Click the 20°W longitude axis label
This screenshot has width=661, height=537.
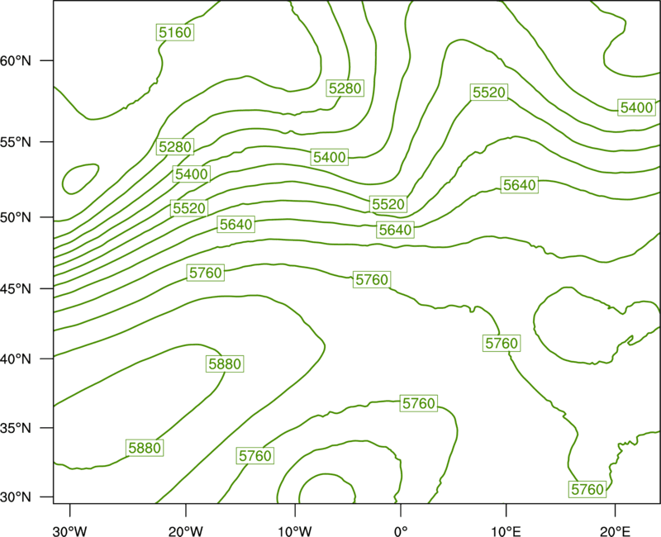click(186, 531)
